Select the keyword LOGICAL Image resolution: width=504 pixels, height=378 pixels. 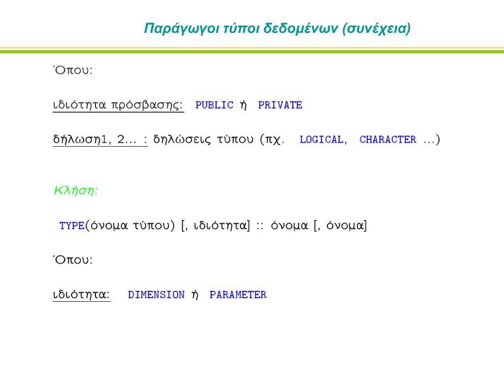click(x=321, y=140)
